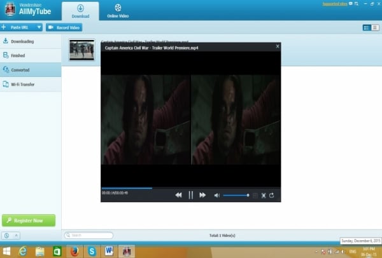Viewport: 382px width, 258px height.
Task: Open Wi-Fi Transfer section
Action: [x=31, y=85]
